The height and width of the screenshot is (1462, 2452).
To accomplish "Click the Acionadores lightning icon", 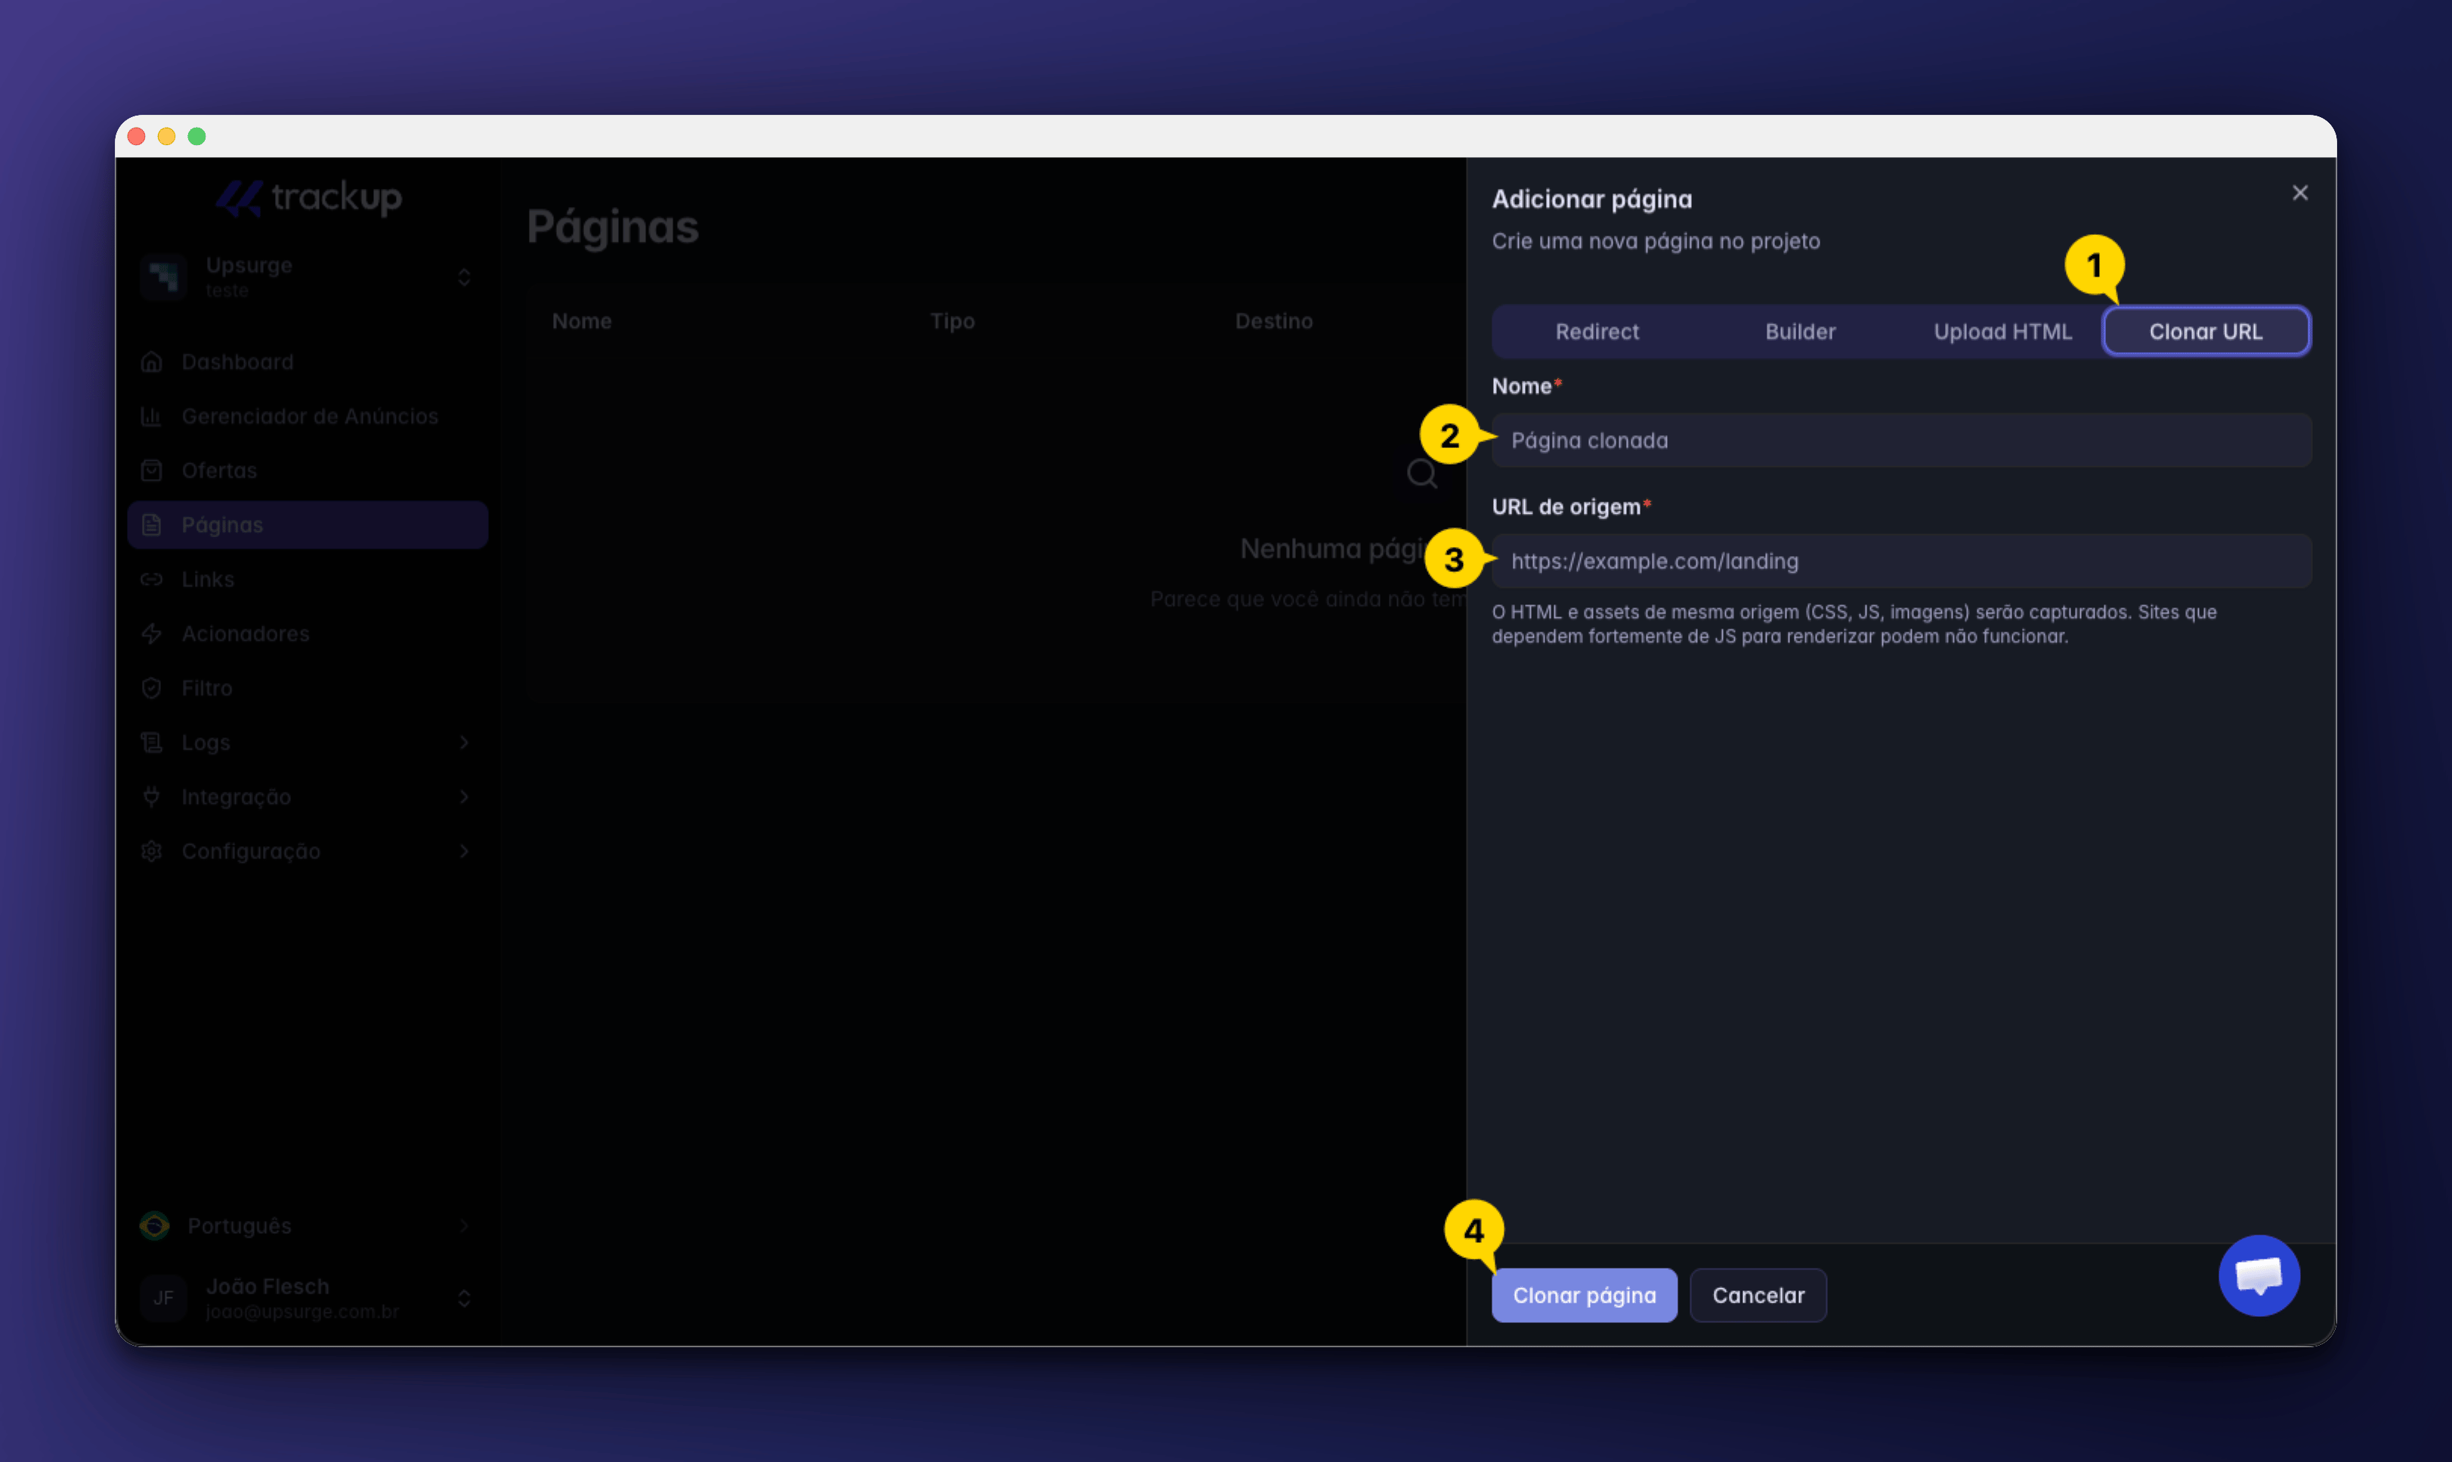I will 152,633.
